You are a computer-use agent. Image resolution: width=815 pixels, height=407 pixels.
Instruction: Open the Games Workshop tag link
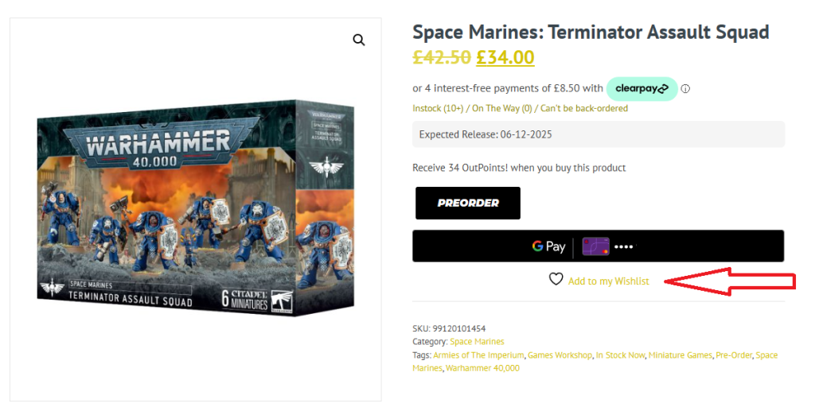(560, 355)
